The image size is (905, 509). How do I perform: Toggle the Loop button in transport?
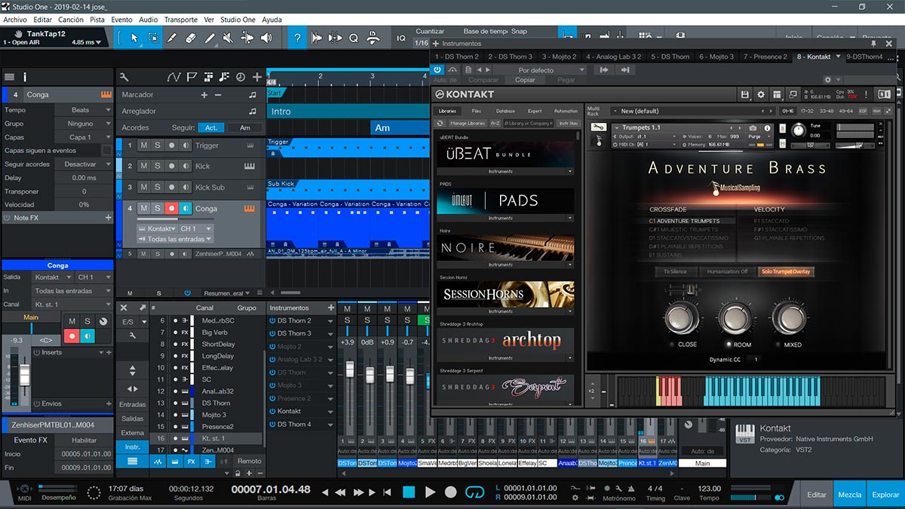click(474, 492)
